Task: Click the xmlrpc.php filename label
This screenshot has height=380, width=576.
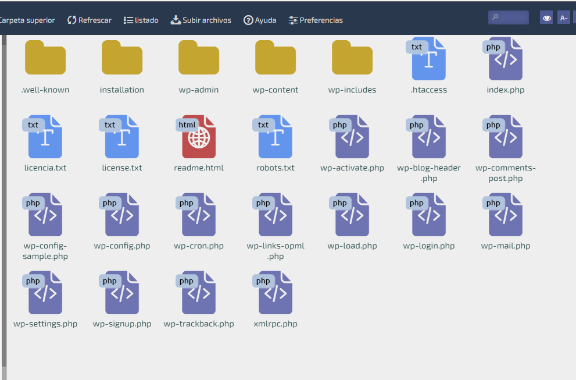Action: tap(276, 324)
